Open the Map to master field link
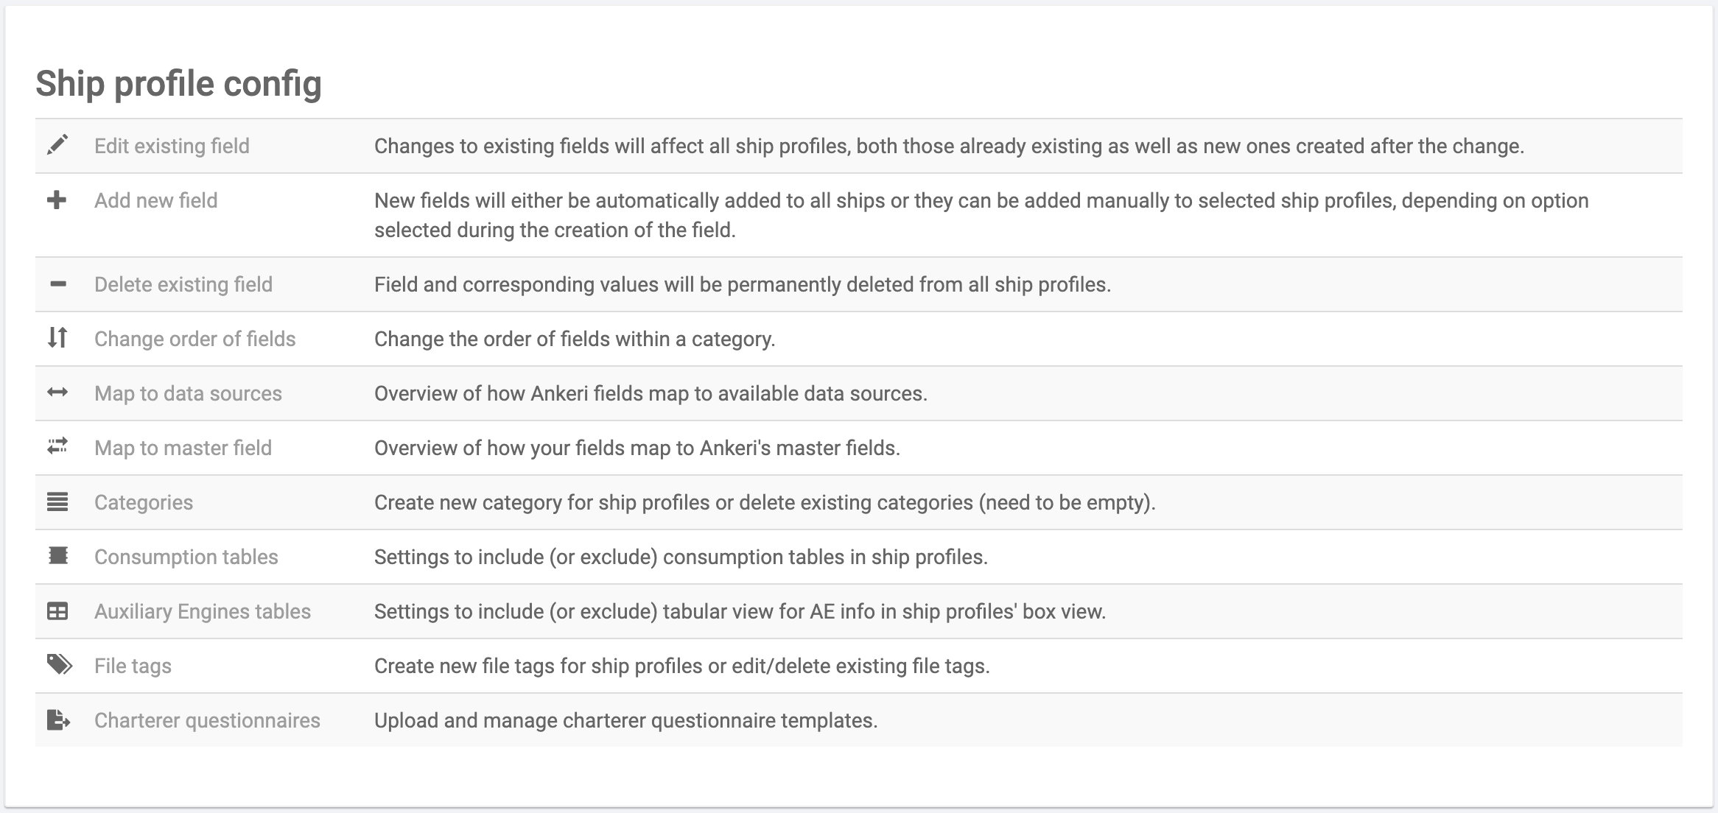The image size is (1718, 813). tap(183, 448)
